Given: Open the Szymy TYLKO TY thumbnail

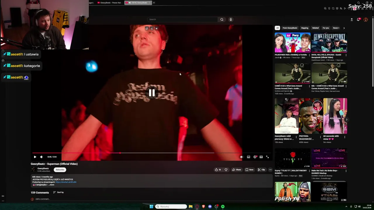Looking at the screenshot, I should pos(292,158).
